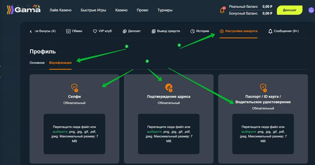Image resolution: width=315 pixels, height=165 pixels.
Task: Click the Обмен shop icon
Action: tap(68, 31)
